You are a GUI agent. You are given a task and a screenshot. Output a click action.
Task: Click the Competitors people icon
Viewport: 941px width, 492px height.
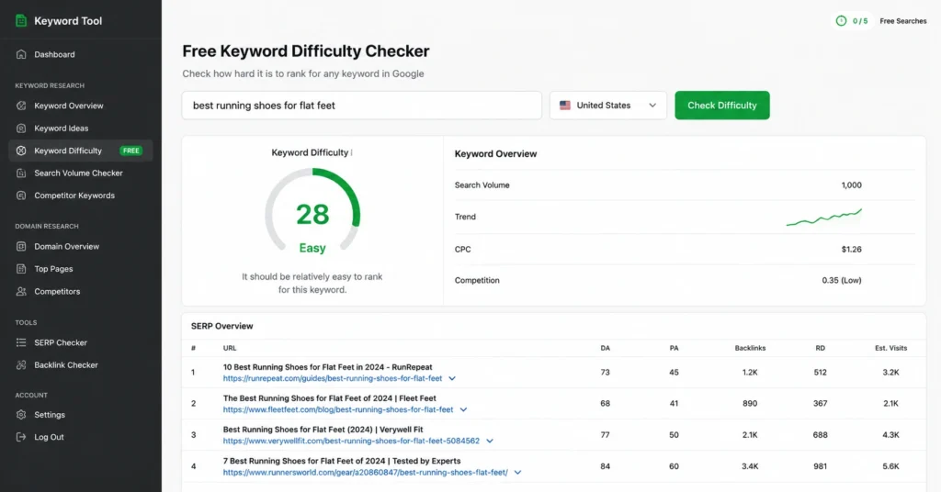pos(21,291)
